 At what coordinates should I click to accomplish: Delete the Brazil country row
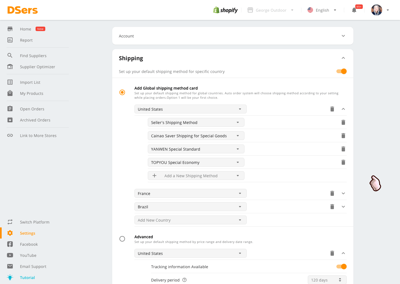tap(332, 207)
